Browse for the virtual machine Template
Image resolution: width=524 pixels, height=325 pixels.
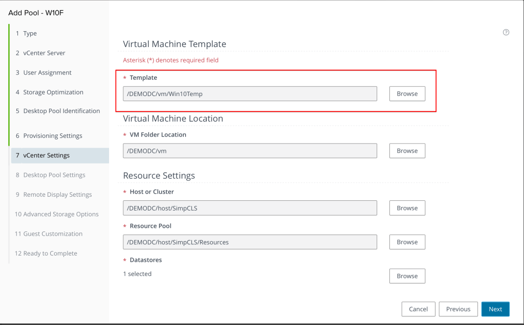coord(407,94)
